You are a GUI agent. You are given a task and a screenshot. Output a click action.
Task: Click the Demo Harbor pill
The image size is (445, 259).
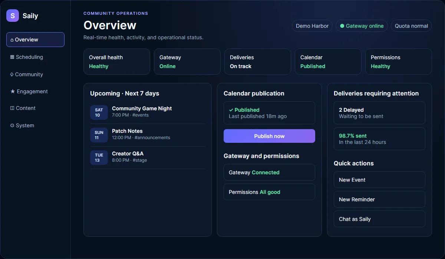pos(312,26)
